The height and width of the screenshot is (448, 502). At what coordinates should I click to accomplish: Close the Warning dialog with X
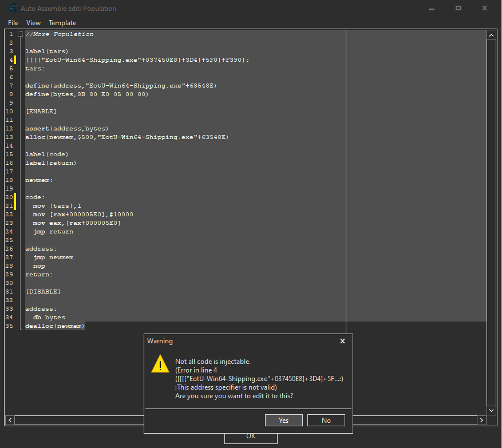click(x=342, y=341)
